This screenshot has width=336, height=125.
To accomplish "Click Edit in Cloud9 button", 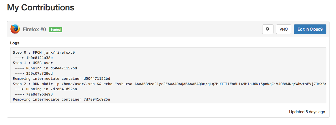I will click(310, 29).
